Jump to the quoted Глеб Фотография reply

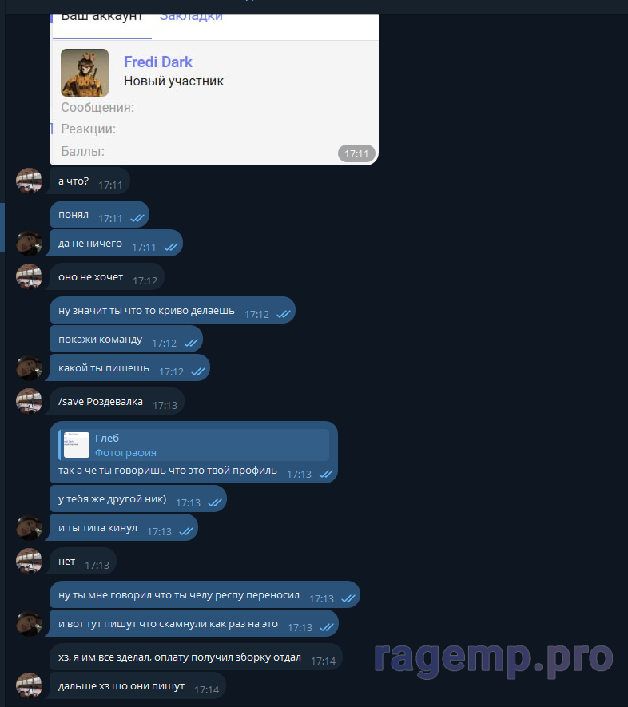(194, 445)
